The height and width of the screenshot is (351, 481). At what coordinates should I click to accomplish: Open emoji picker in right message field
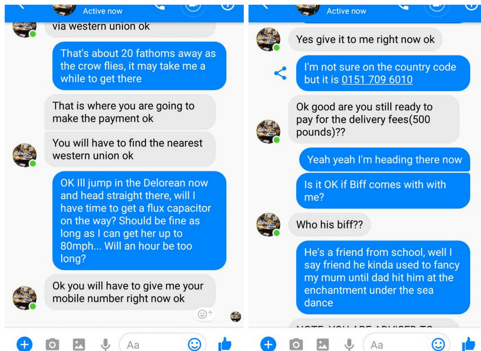pos(438,344)
